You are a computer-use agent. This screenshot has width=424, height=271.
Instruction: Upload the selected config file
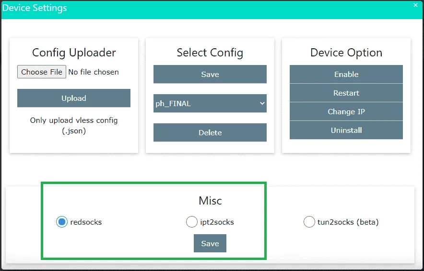coord(74,98)
